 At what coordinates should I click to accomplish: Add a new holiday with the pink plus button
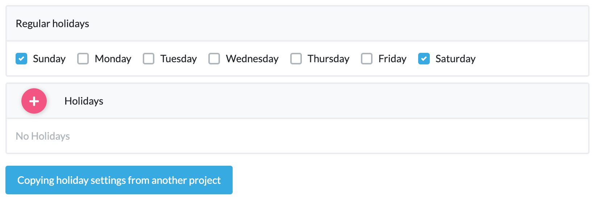tap(34, 101)
